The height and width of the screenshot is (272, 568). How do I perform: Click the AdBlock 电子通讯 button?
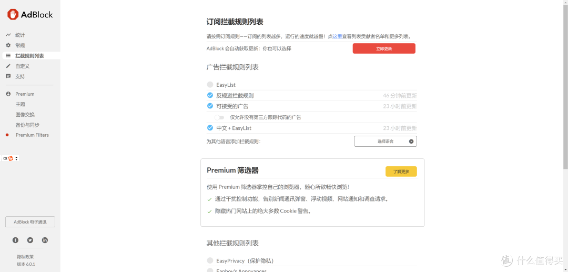click(30, 222)
